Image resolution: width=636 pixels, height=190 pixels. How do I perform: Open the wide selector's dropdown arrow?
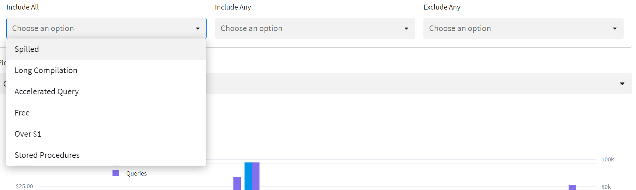pyautogui.click(x=622, y=84)
